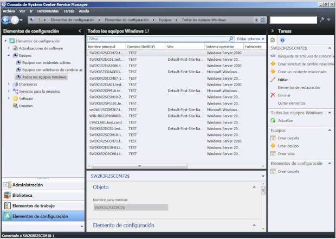Click the pencil Editar task
The height and width of the screenshot is (239, 336).
click(273, 80)
